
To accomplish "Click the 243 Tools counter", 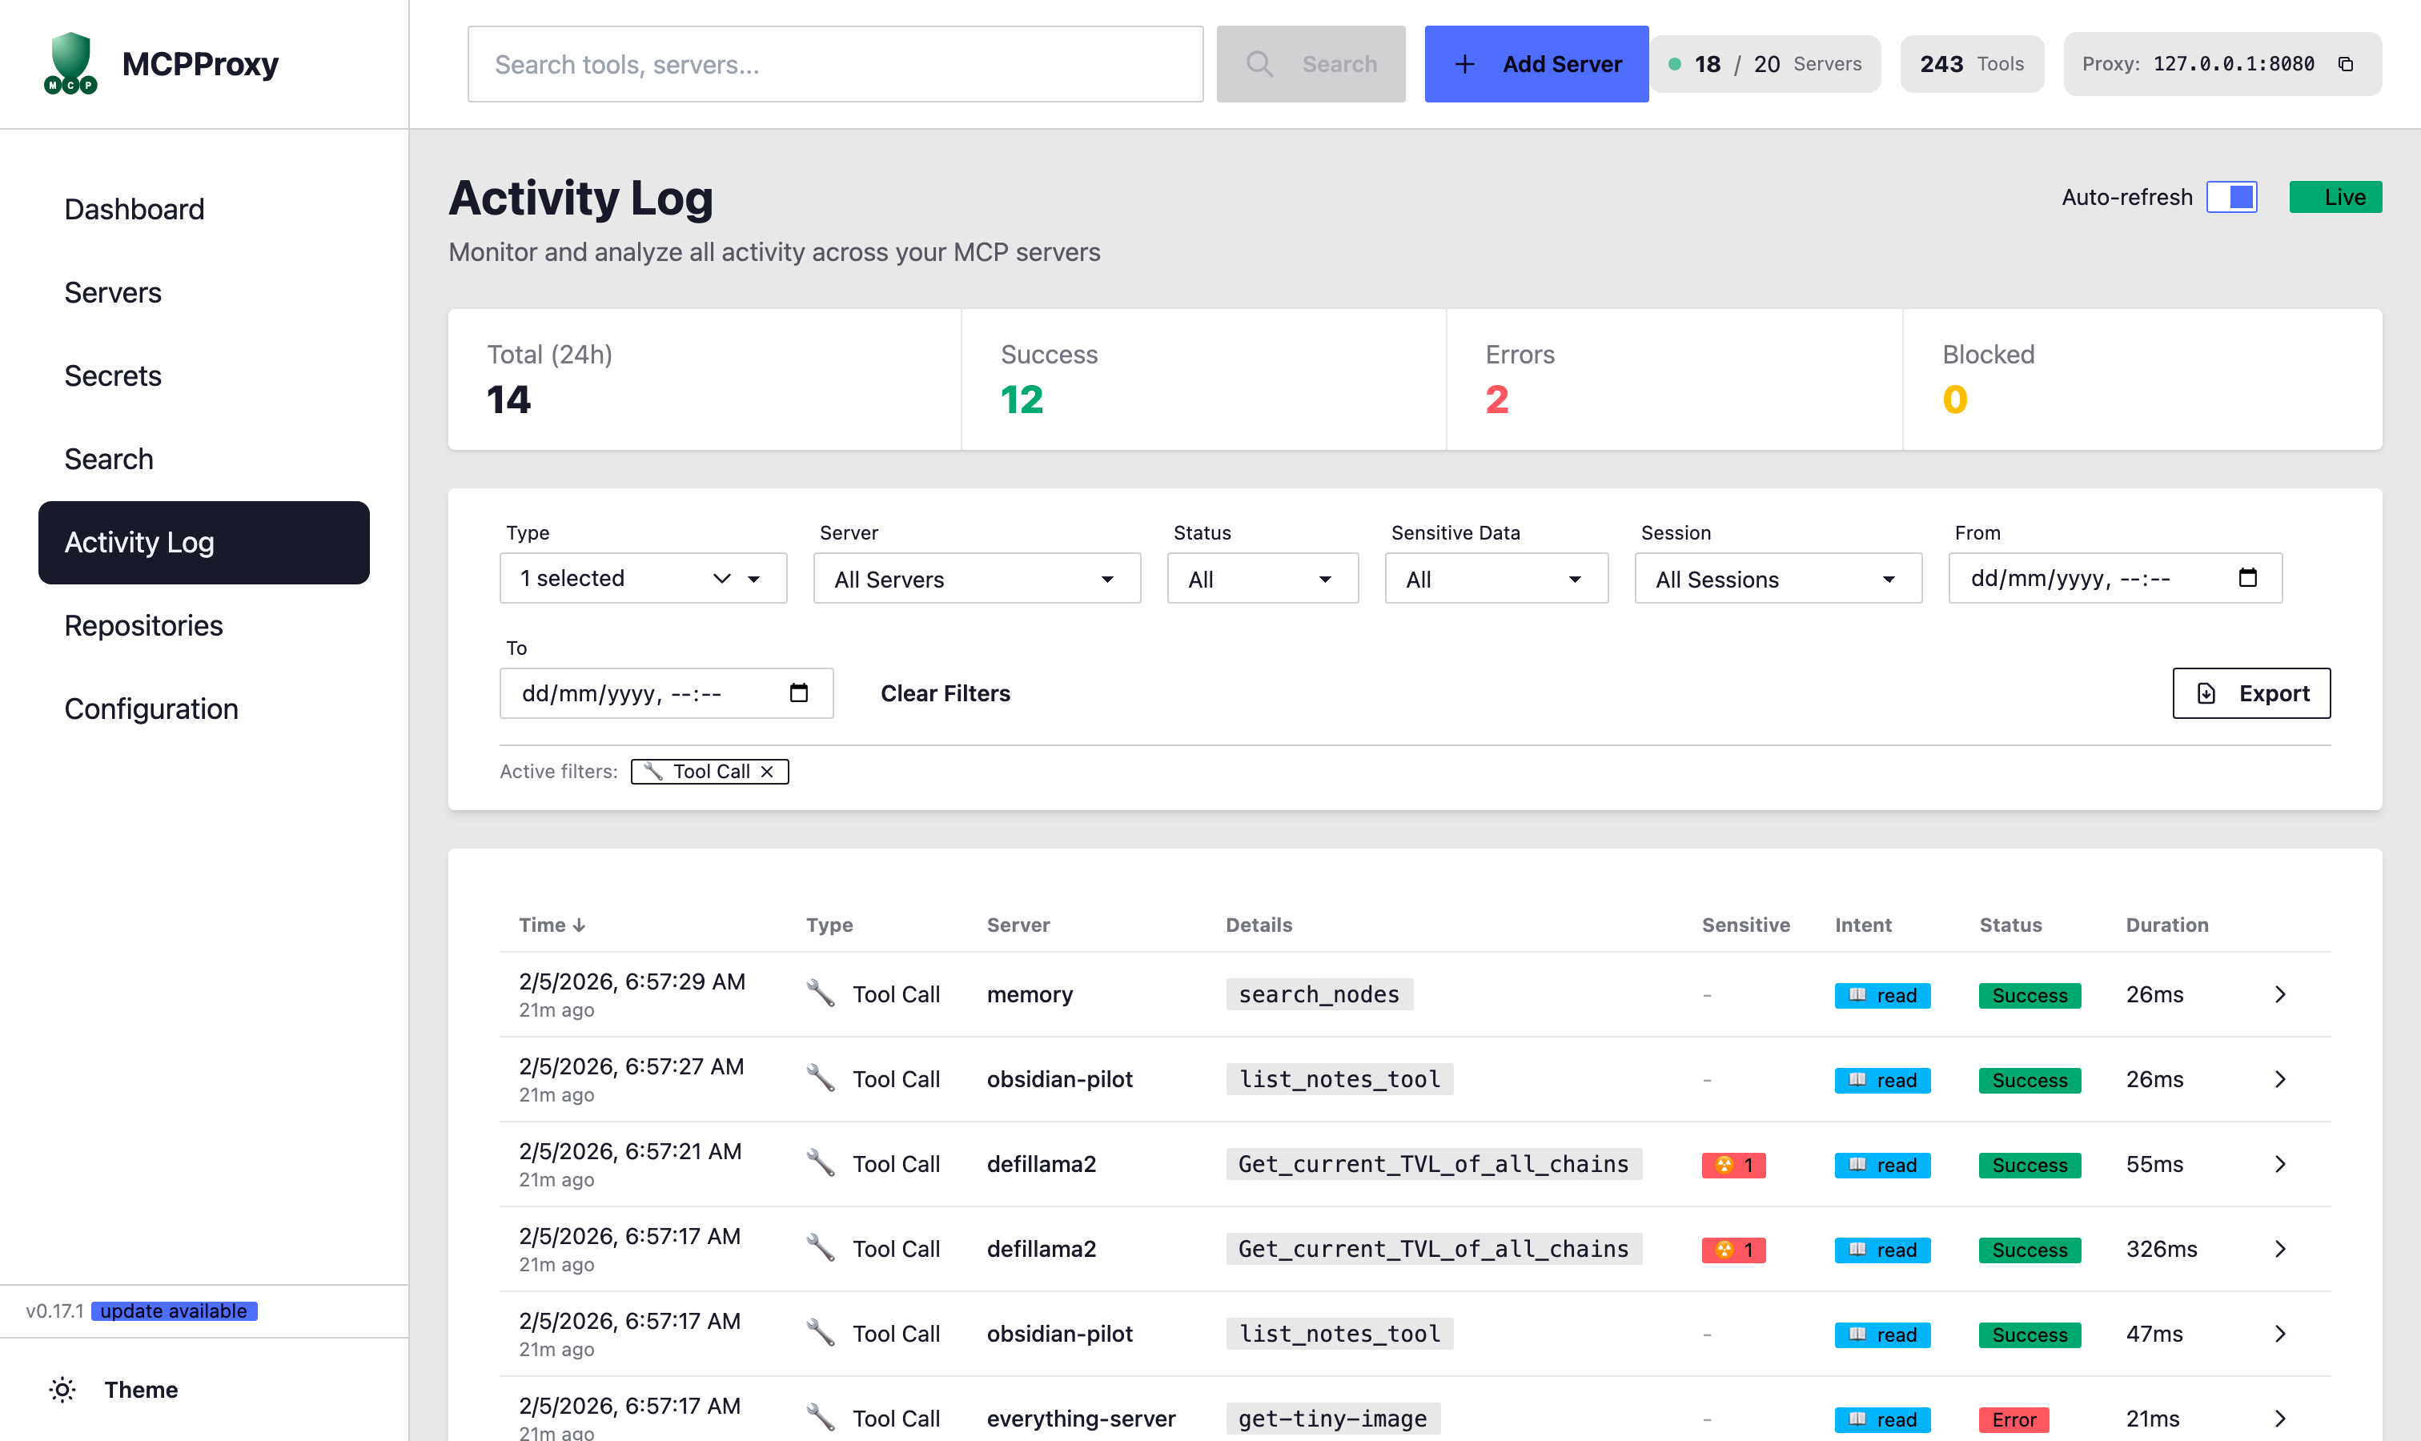I will tap(1971, 64).
